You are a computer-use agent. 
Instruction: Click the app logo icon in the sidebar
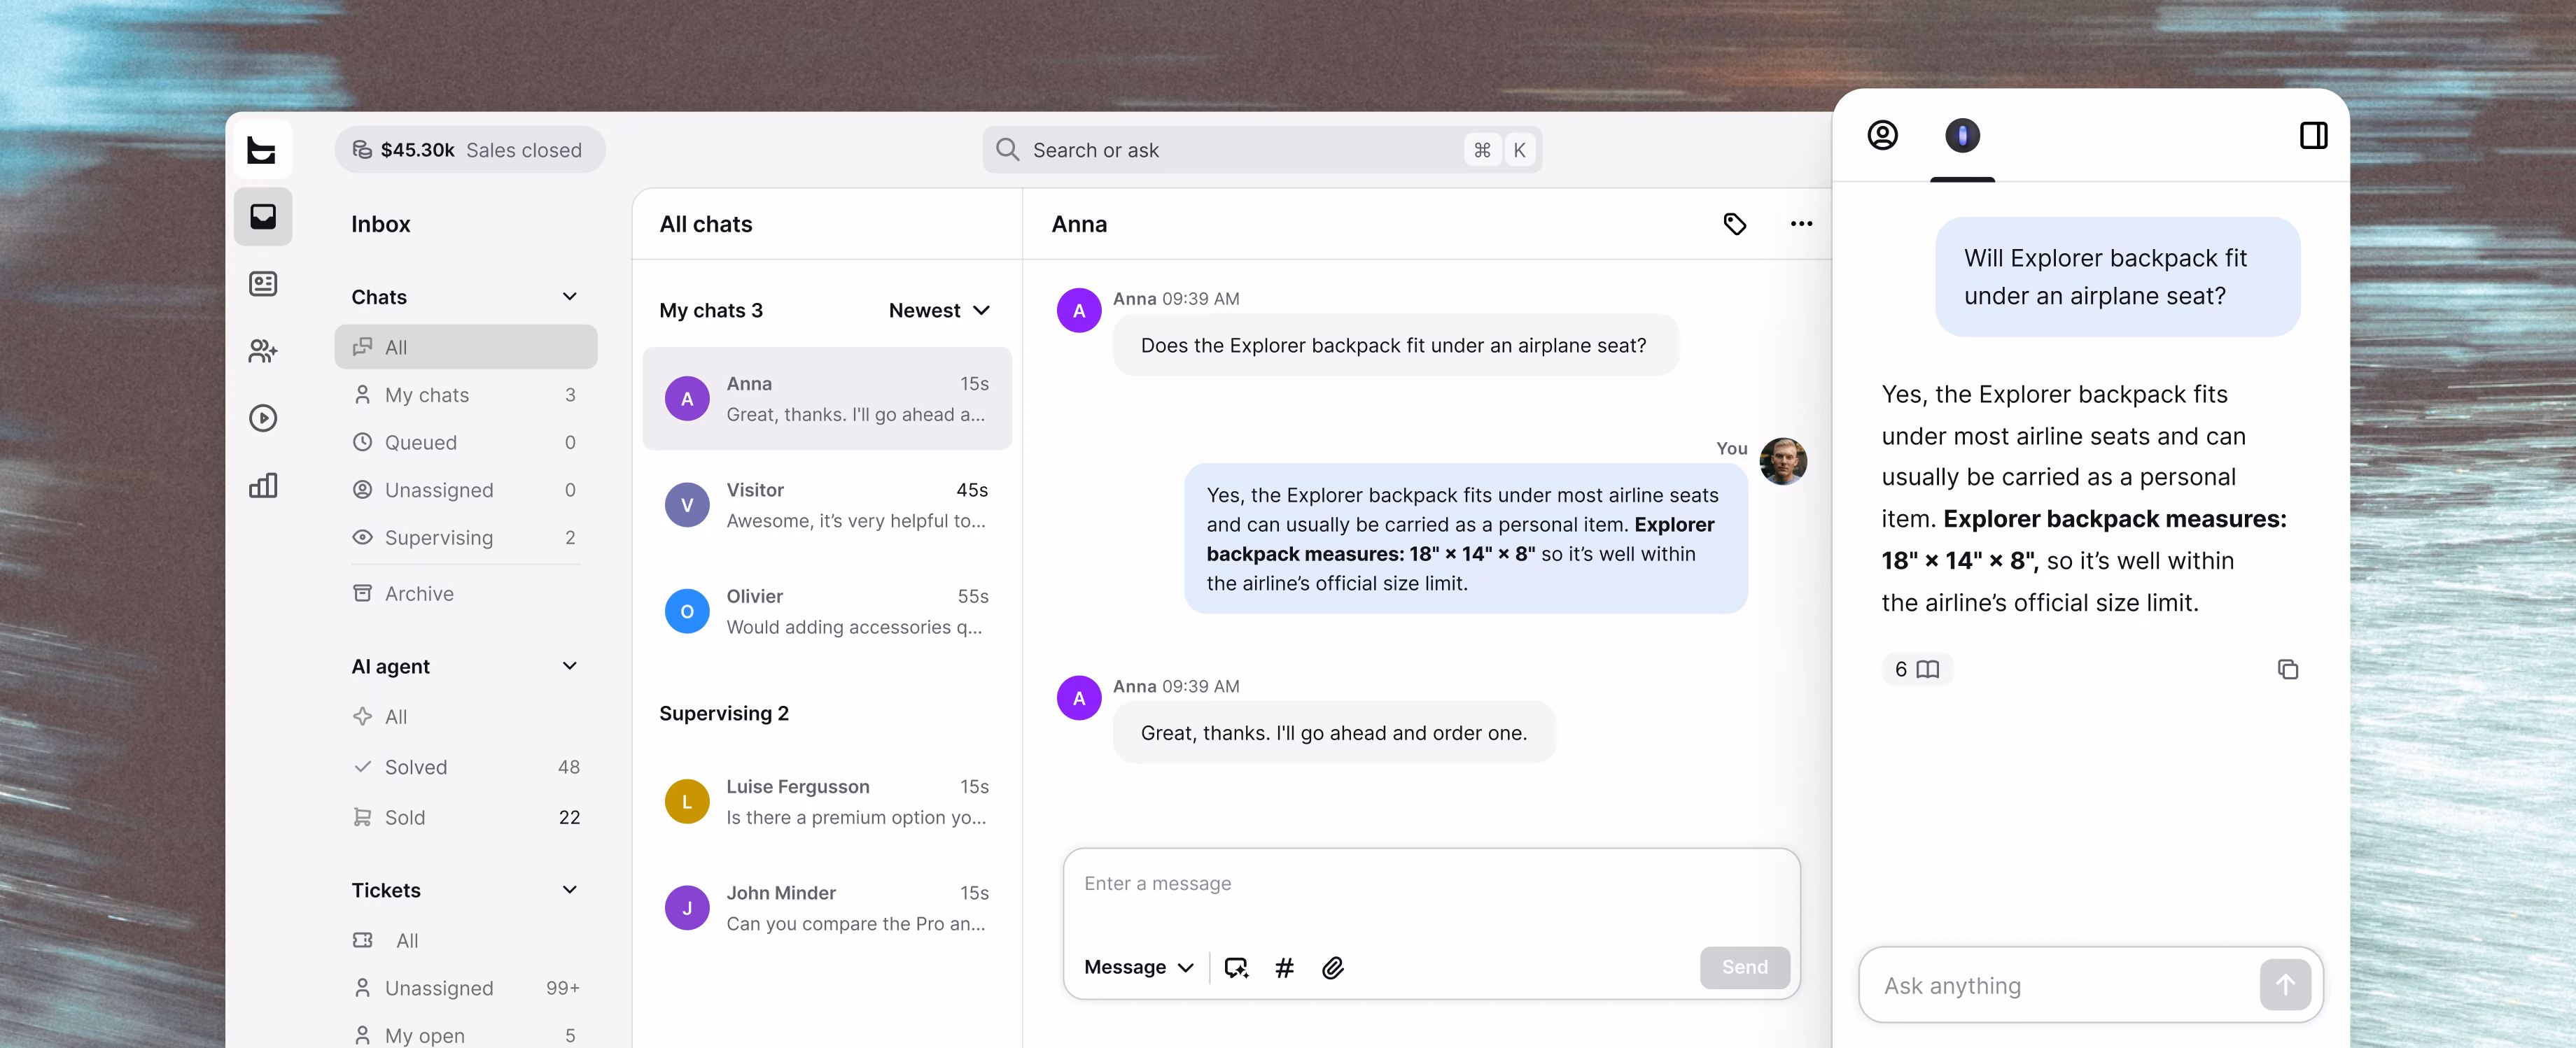(x=262, y=150)
